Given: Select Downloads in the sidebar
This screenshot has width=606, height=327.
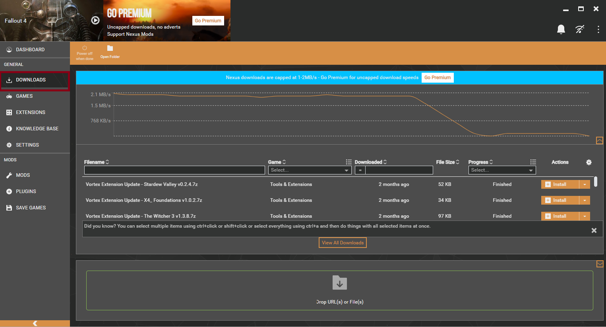Looking at the screenshot, I should click(35, 80).
